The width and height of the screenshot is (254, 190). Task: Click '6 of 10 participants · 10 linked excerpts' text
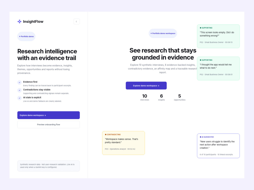tap(216, 155)
